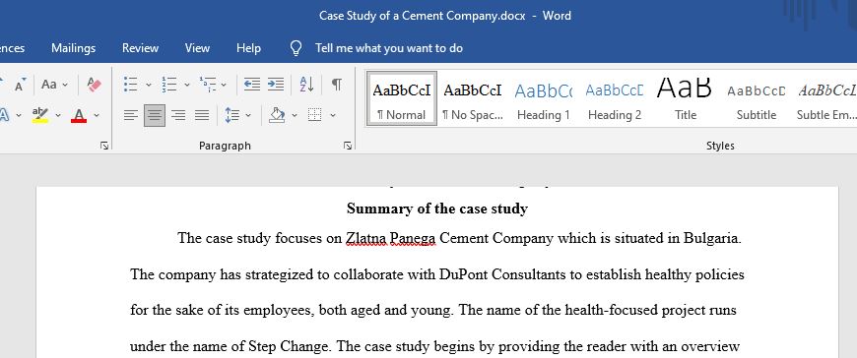The width and height of the screenshot is (857, 358).
Task: Click the Numbering list icon
Action: (x=168, y=84)
